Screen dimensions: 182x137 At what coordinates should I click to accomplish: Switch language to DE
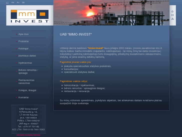23,3
